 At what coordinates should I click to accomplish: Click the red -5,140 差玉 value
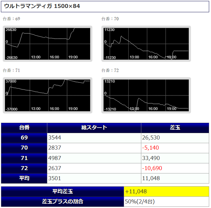150,148
